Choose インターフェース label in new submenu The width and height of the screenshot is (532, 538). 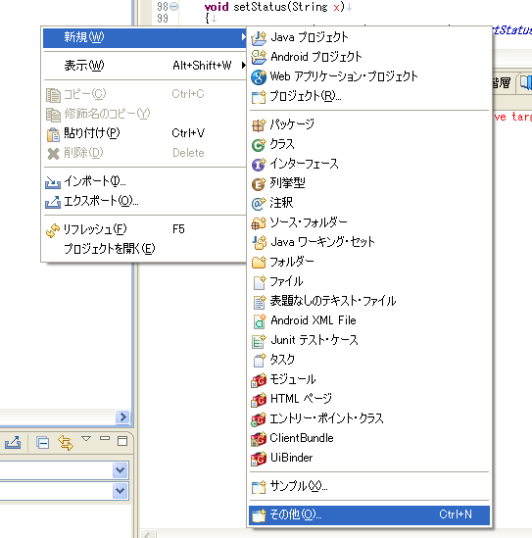coord(304,164)
